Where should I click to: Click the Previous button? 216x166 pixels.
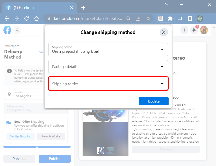(19, 159)
